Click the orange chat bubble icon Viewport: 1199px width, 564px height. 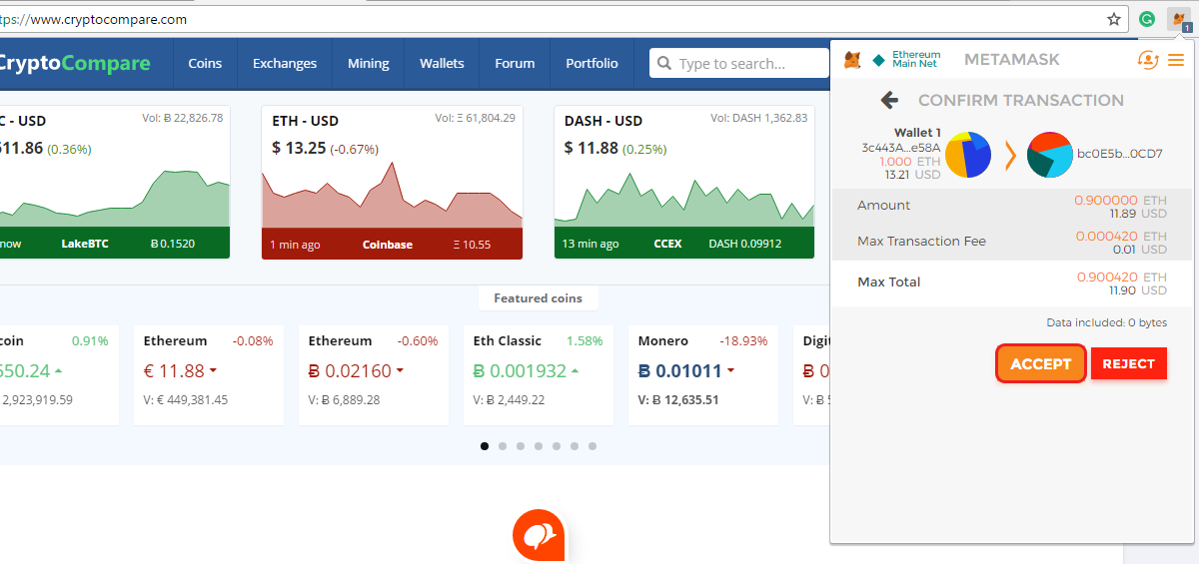pyautogui.click(x=540, y=536)
